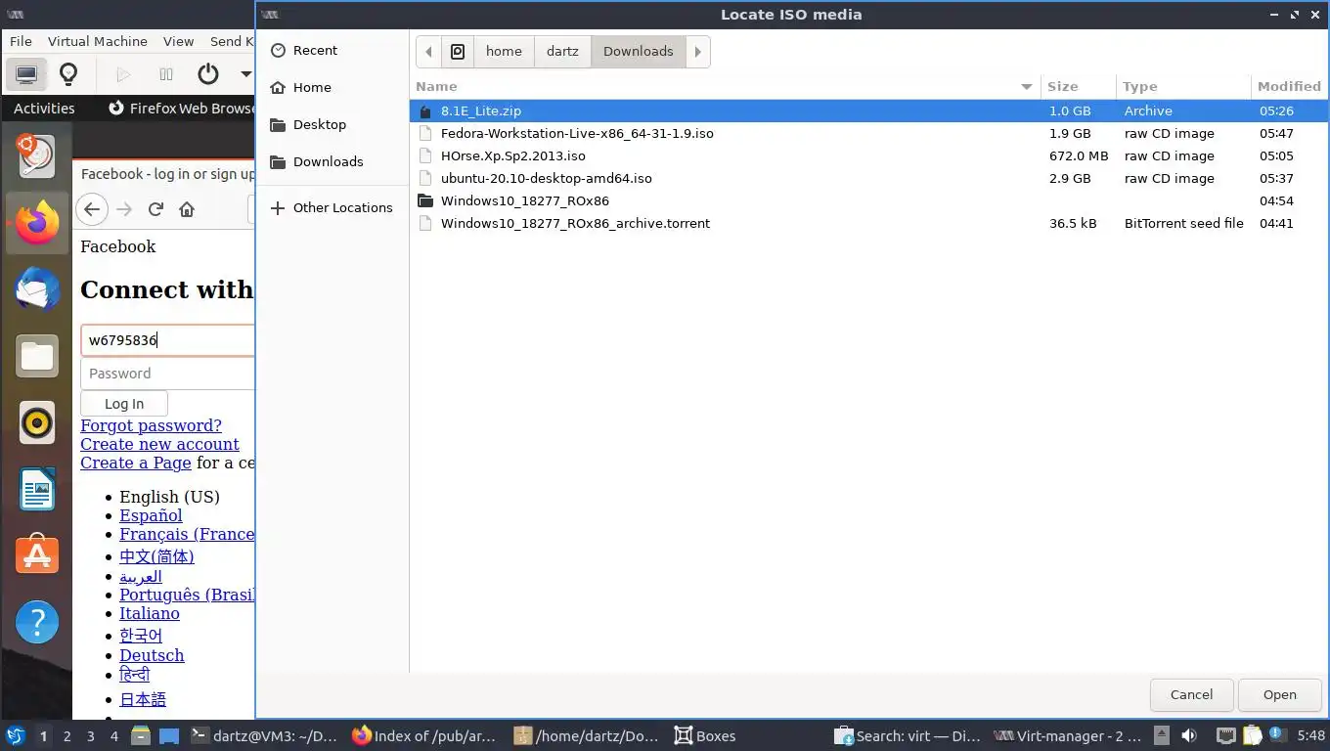This screenshot has width=1330, height=751.
Task: Sort files by Type column header
Action: 1183,86
